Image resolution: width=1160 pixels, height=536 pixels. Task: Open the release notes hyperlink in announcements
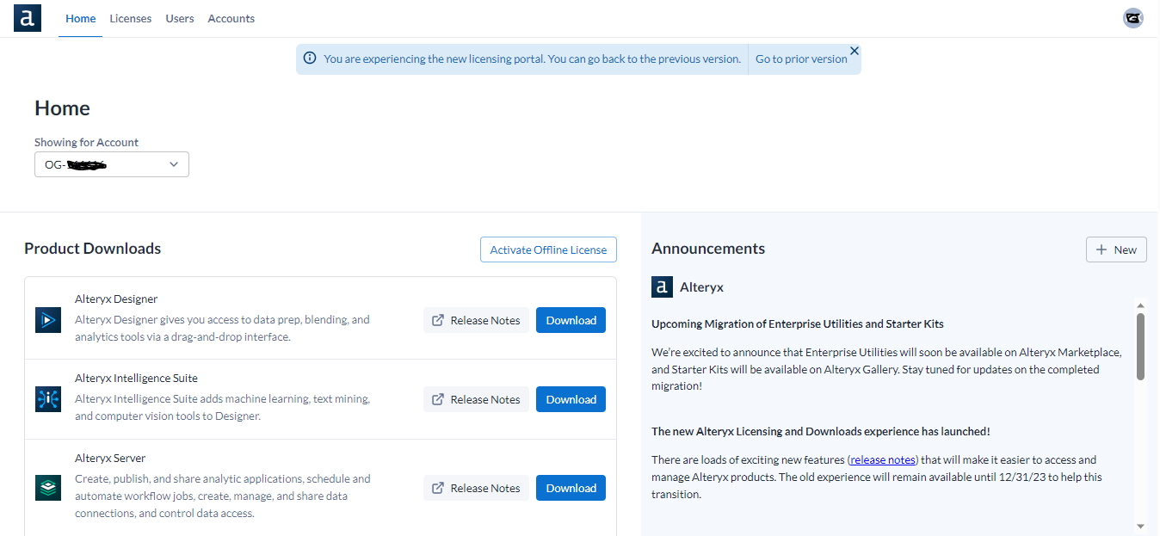click(x=883, y=459)
